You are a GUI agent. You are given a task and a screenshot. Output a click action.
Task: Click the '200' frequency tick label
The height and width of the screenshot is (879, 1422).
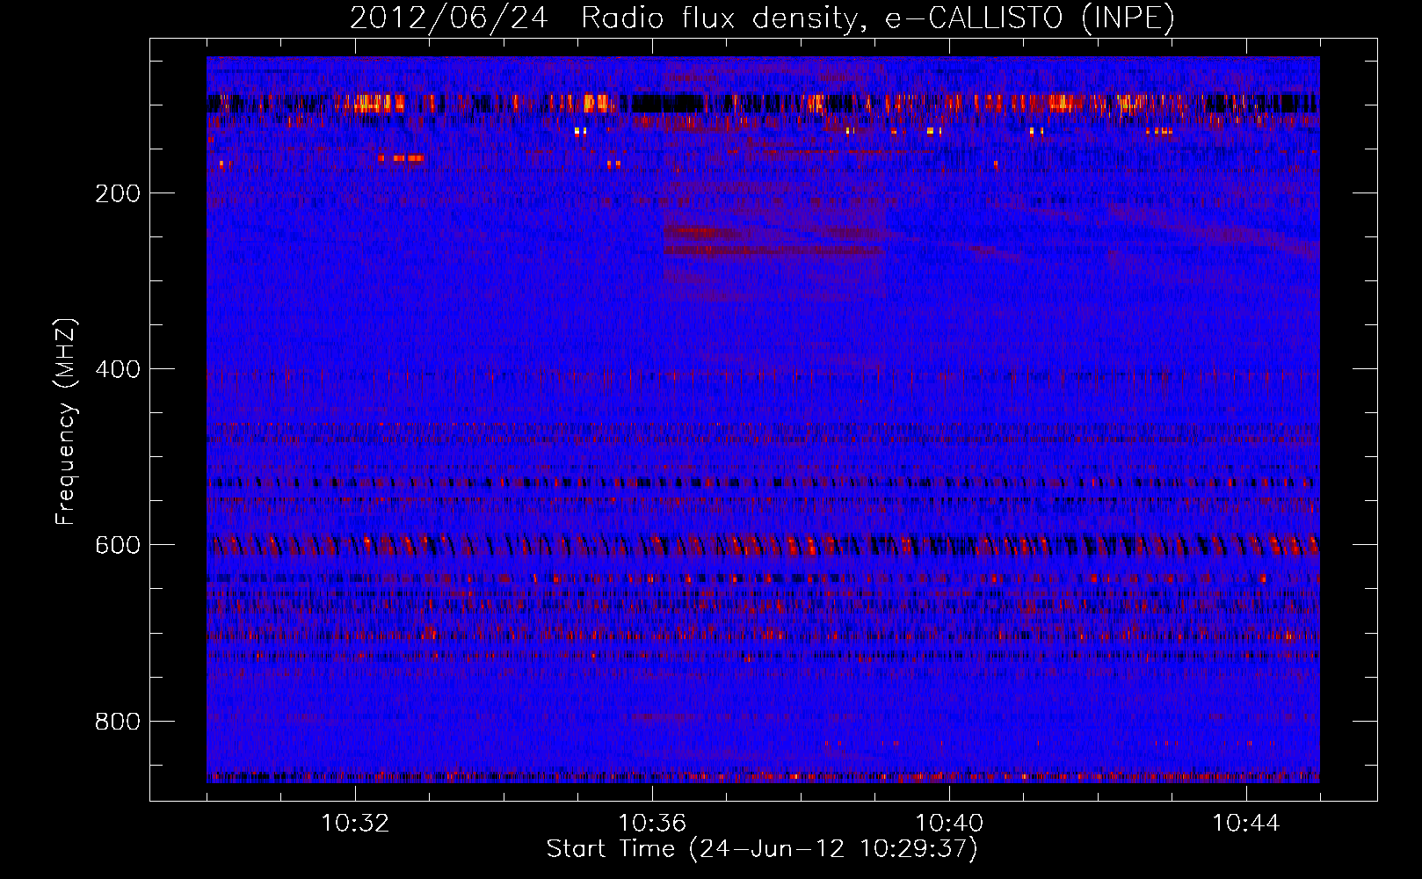[x=118, y=193]
